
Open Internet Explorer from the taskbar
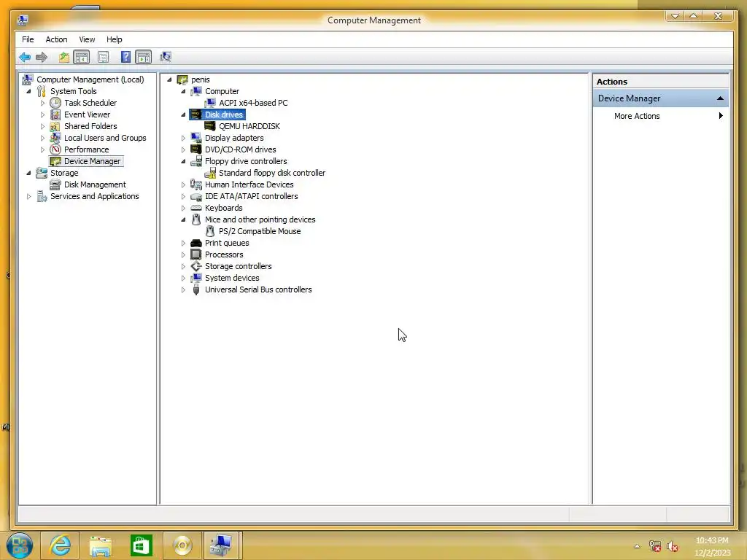pyautogui.click(x=61, y=545)
